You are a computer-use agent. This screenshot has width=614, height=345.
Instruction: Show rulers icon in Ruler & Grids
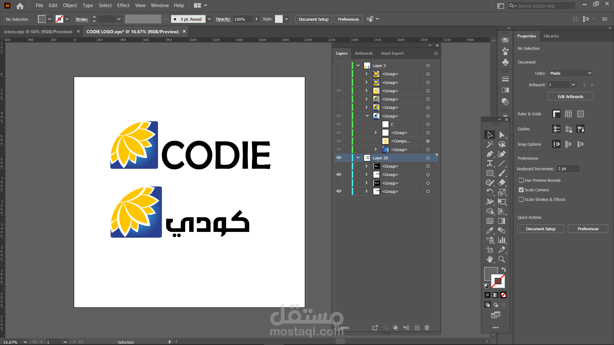pyautogui.click(x=556, y=114)
